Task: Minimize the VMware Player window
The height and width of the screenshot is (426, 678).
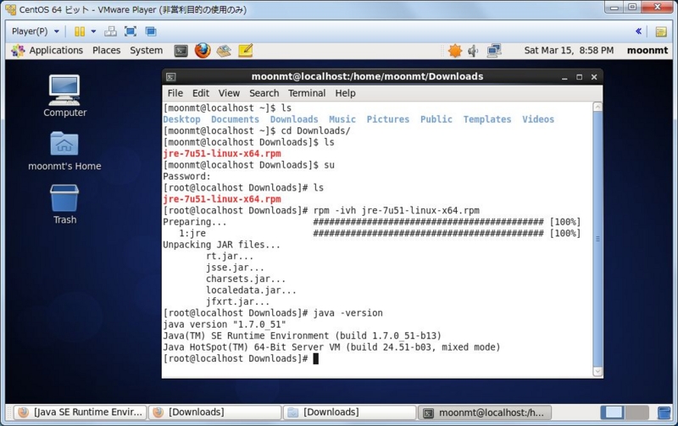Action: coord(614,7)
